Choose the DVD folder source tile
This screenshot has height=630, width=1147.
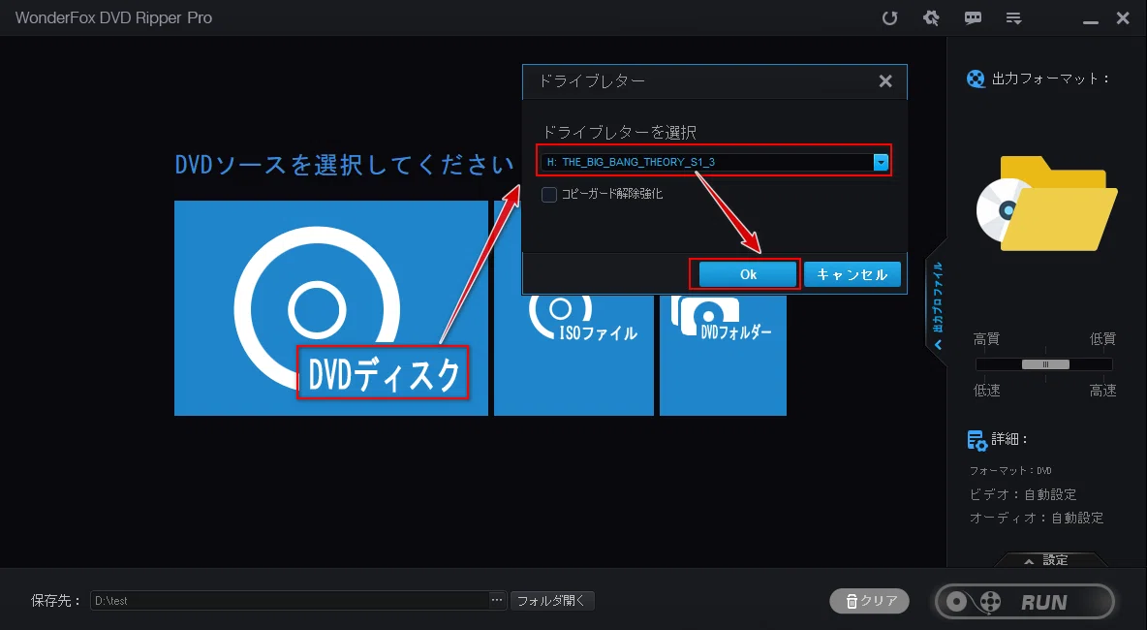click(x=723, y=355)
